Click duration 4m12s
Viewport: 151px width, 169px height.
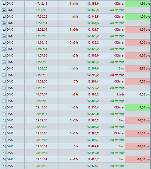point(74,159)
